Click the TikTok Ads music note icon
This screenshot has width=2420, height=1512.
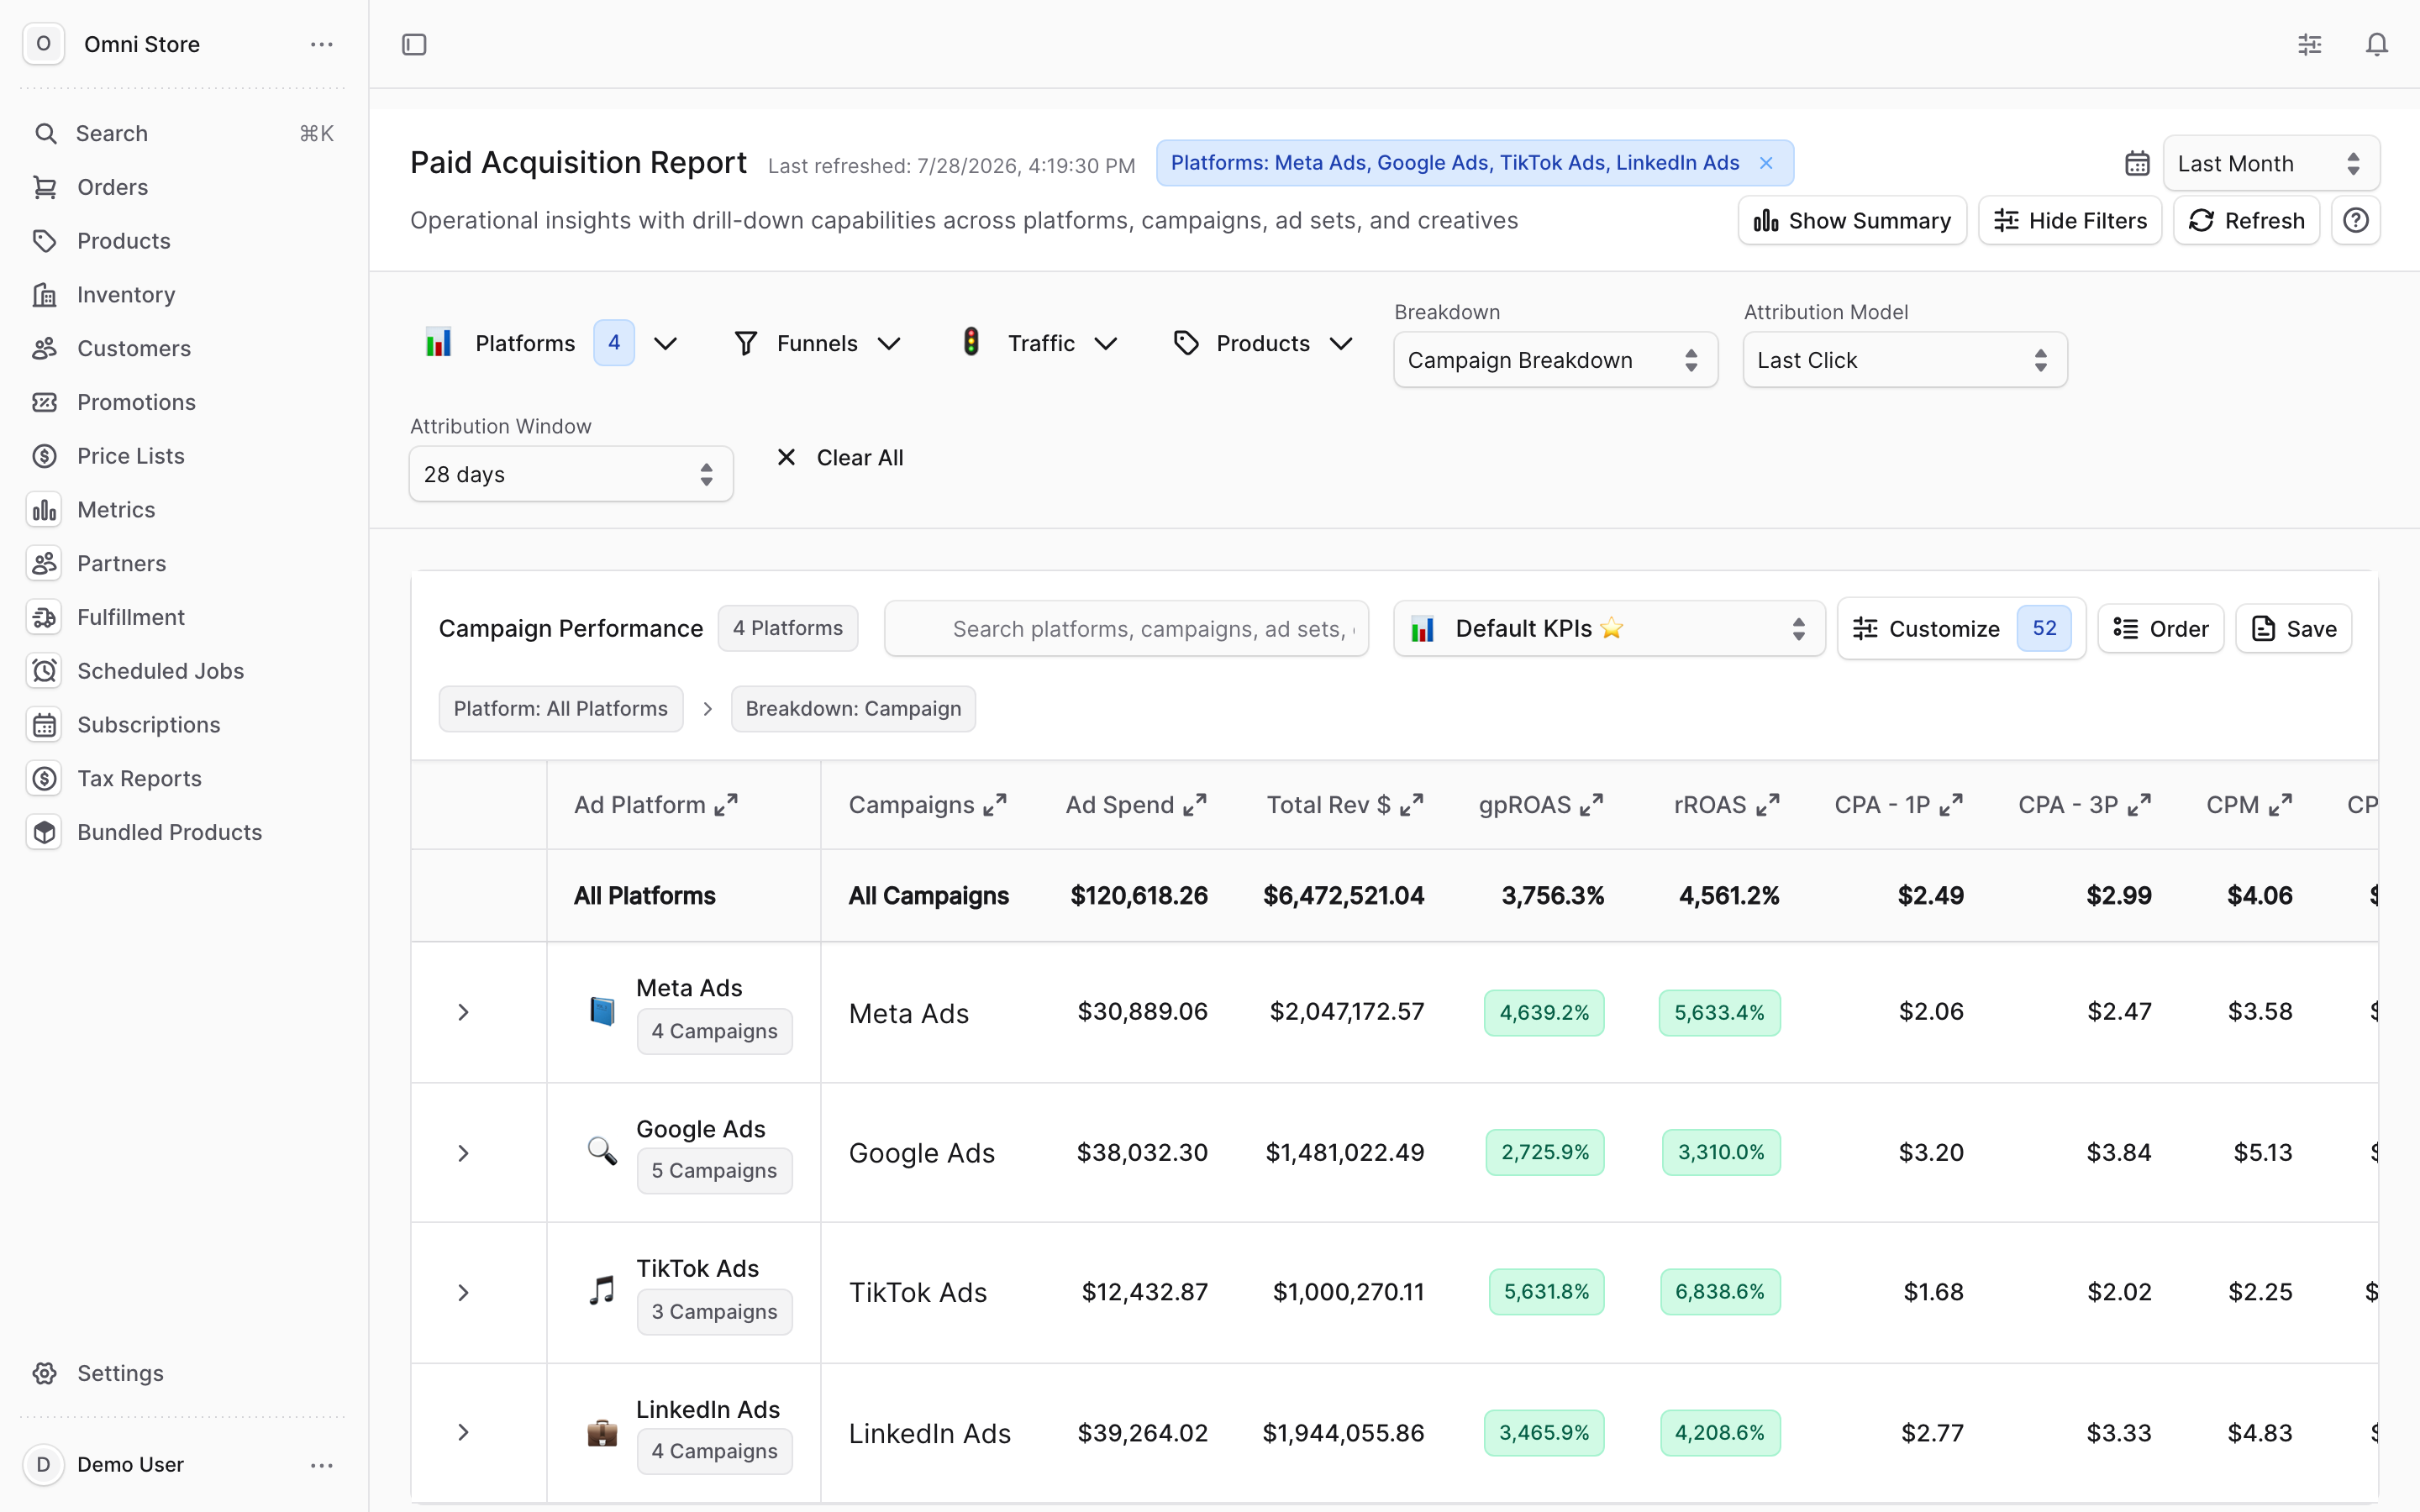[x=602, y=1291]
